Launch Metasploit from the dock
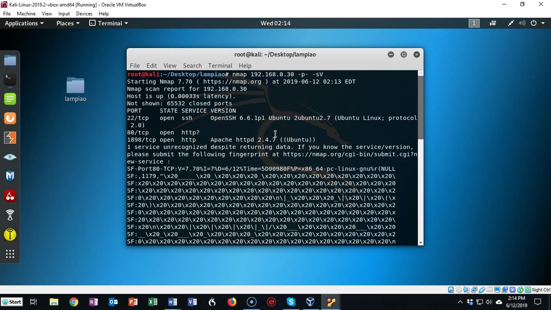The height and width of the screenshot is (310, 551). 10,177
